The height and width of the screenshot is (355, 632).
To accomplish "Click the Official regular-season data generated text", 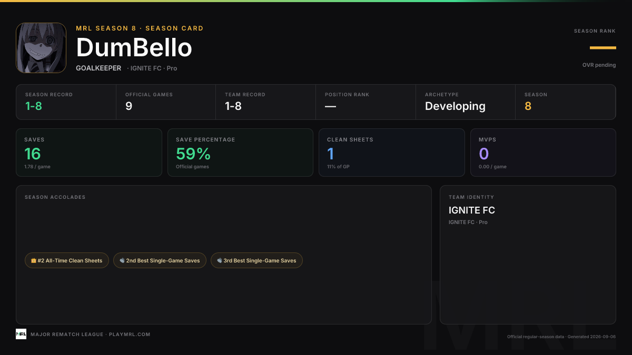I will (x=561, y=337).
